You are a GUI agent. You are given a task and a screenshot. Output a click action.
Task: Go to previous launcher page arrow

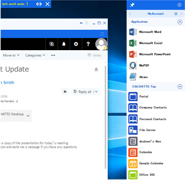tap(130, 14)
